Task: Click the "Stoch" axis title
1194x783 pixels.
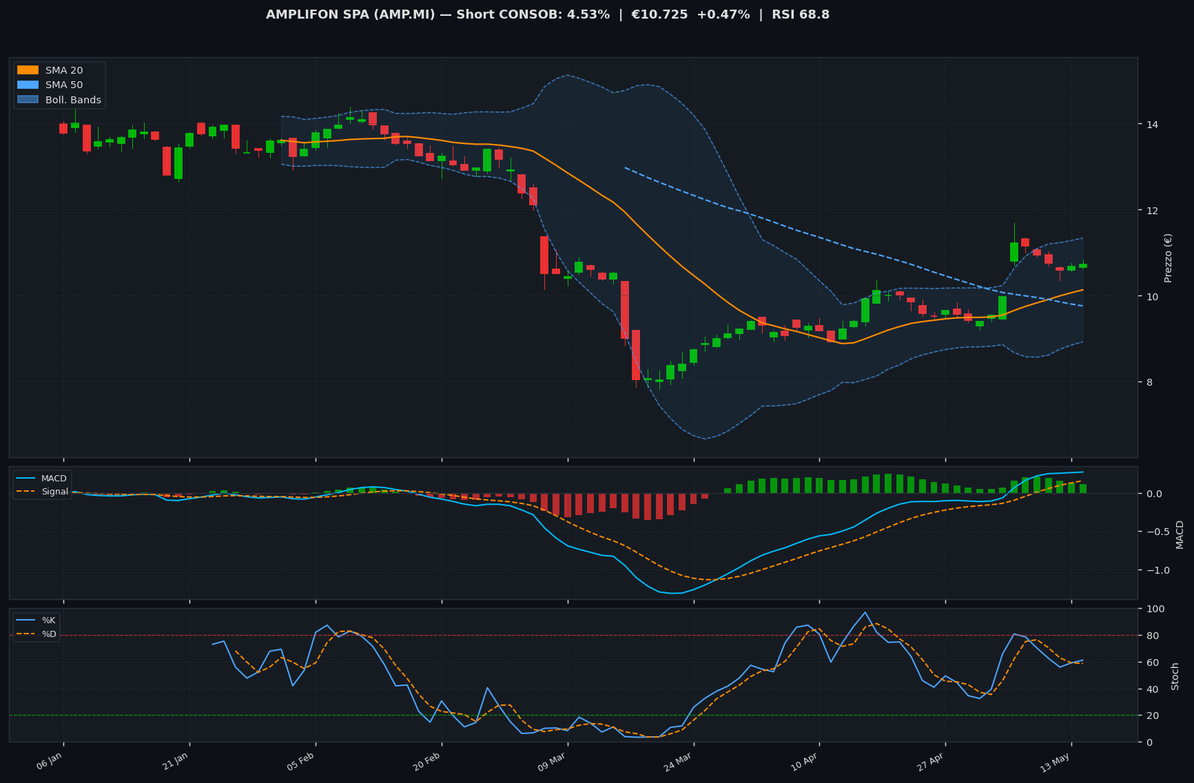Action: tap(1175, 676)
